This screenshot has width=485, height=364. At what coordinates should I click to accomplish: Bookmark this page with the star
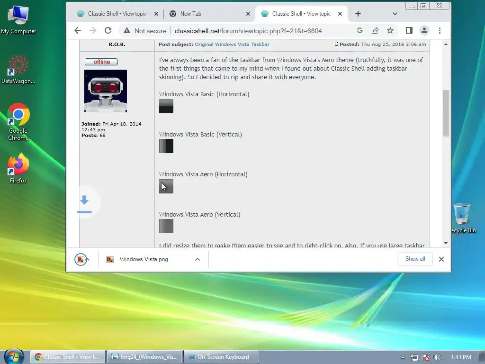(x=390, y=30)
